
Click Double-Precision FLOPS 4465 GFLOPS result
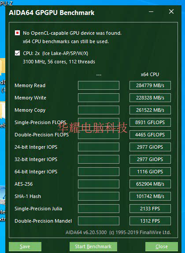(x=150, y=135)
